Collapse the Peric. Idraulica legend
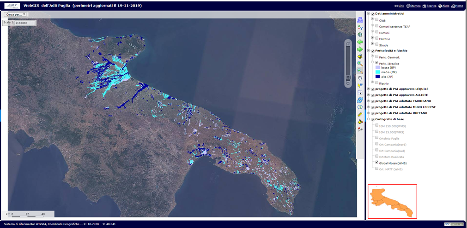The height and width of the screenshot is (228, 467). (x=372, y=62)
